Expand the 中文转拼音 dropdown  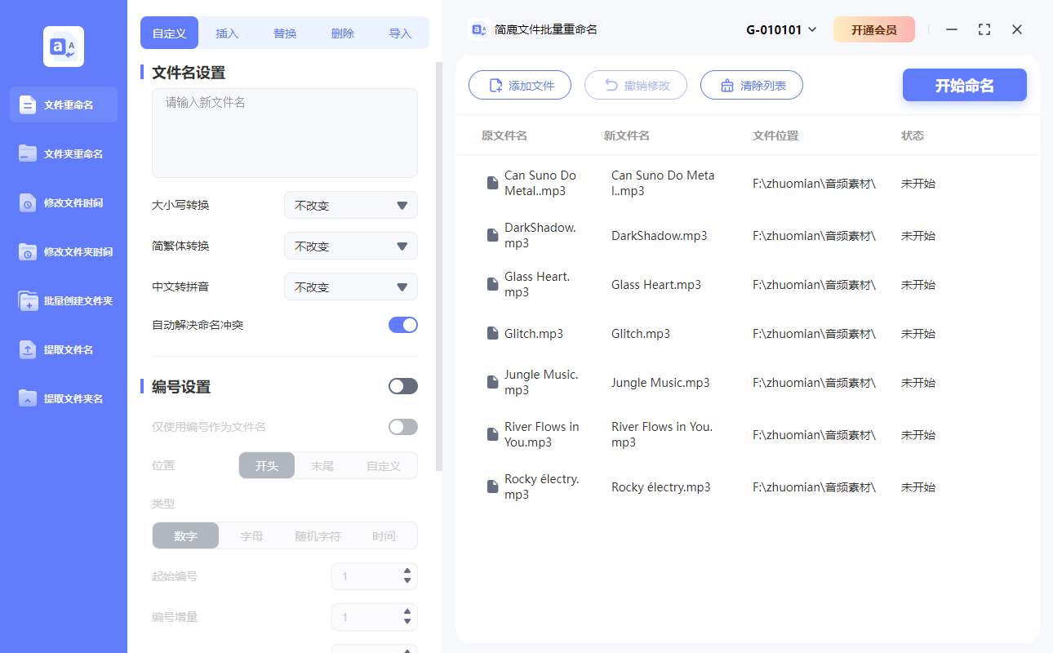point(350,287)
